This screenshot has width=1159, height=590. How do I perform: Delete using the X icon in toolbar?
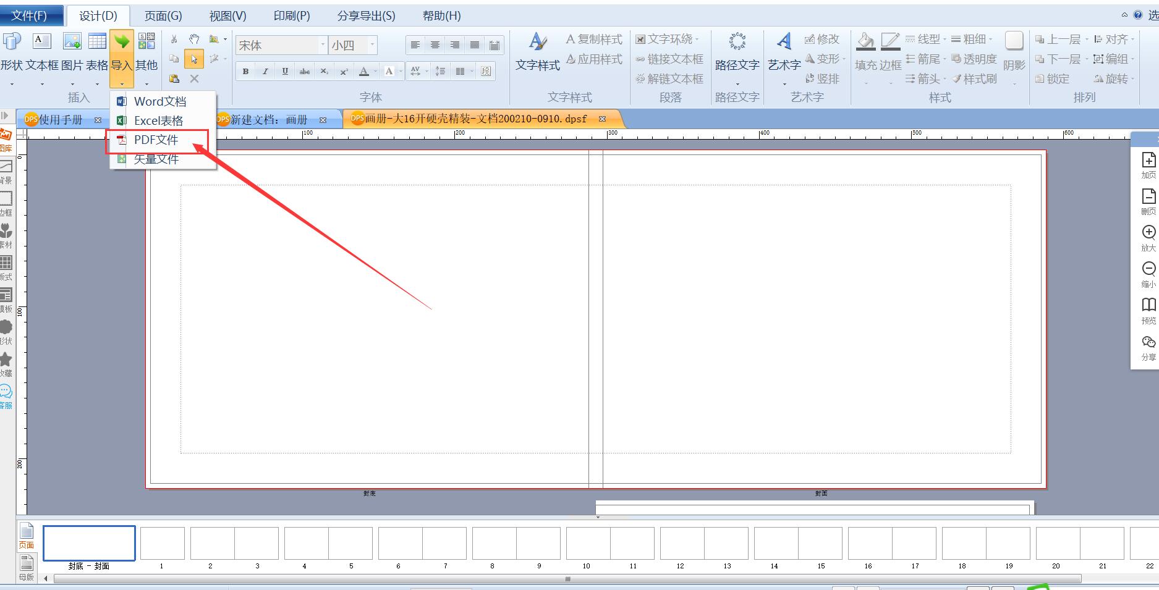point(194,79)
